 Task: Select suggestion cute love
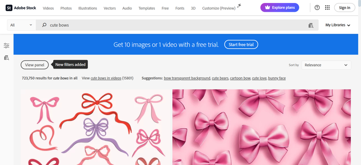click(259, 78)
